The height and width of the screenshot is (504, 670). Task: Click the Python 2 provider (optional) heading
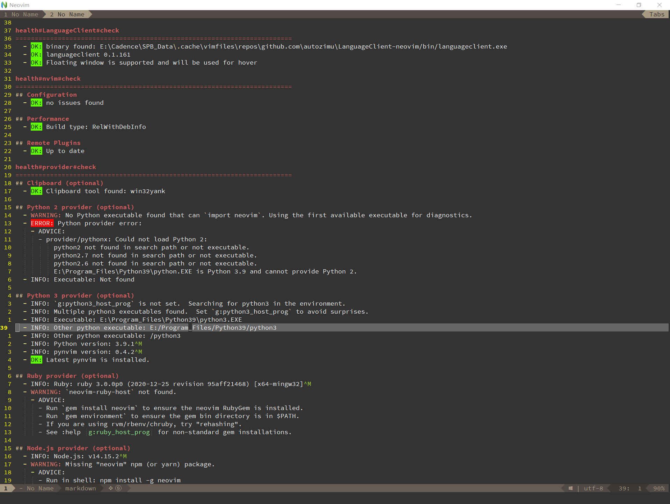click(80, 207)
